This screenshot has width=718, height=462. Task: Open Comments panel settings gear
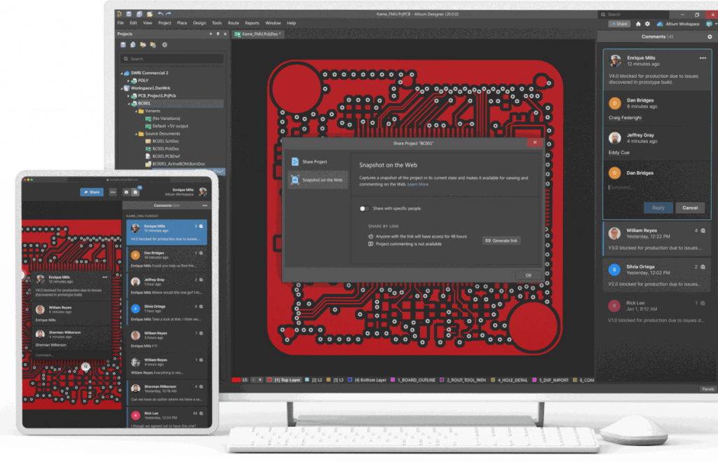710,36
